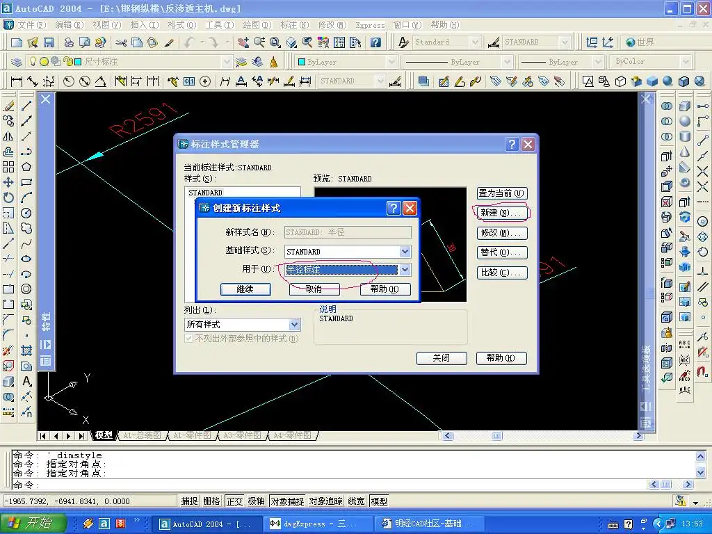Toggle the 线宽 lineweight status button
712x534 pixels.
point(357,501)
